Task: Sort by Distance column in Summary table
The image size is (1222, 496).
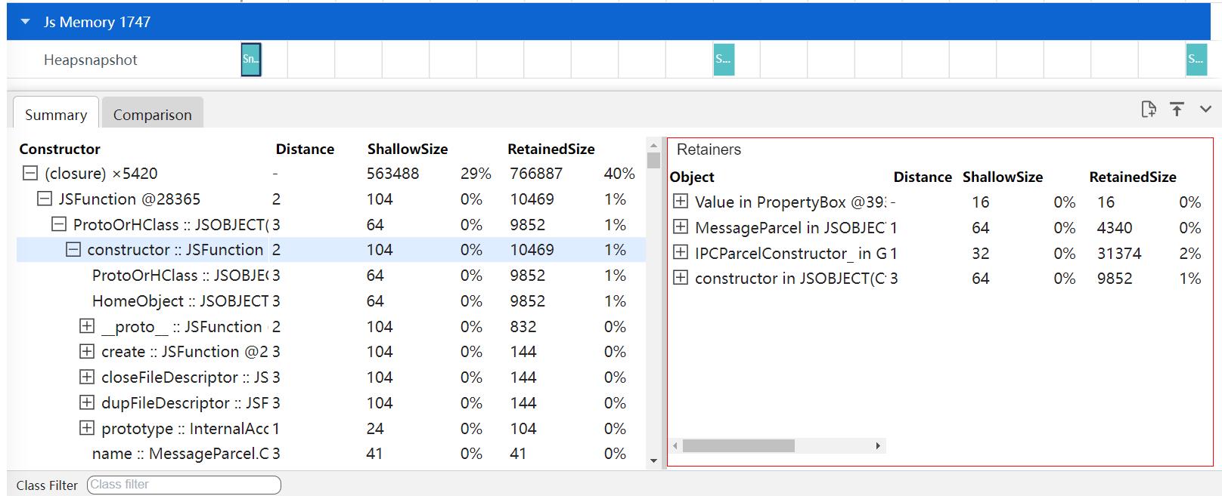Action: [x=305, y=149]
